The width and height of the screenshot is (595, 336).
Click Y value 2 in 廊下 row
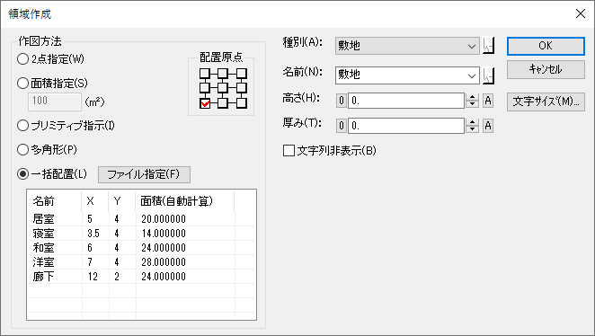(117, 277)
